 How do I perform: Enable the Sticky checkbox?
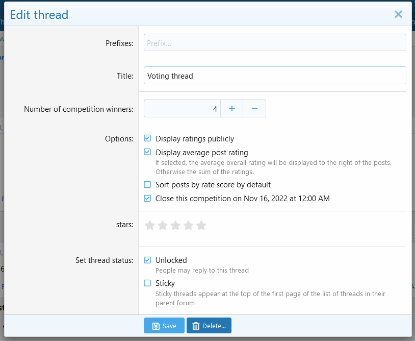tap(147, 283)
